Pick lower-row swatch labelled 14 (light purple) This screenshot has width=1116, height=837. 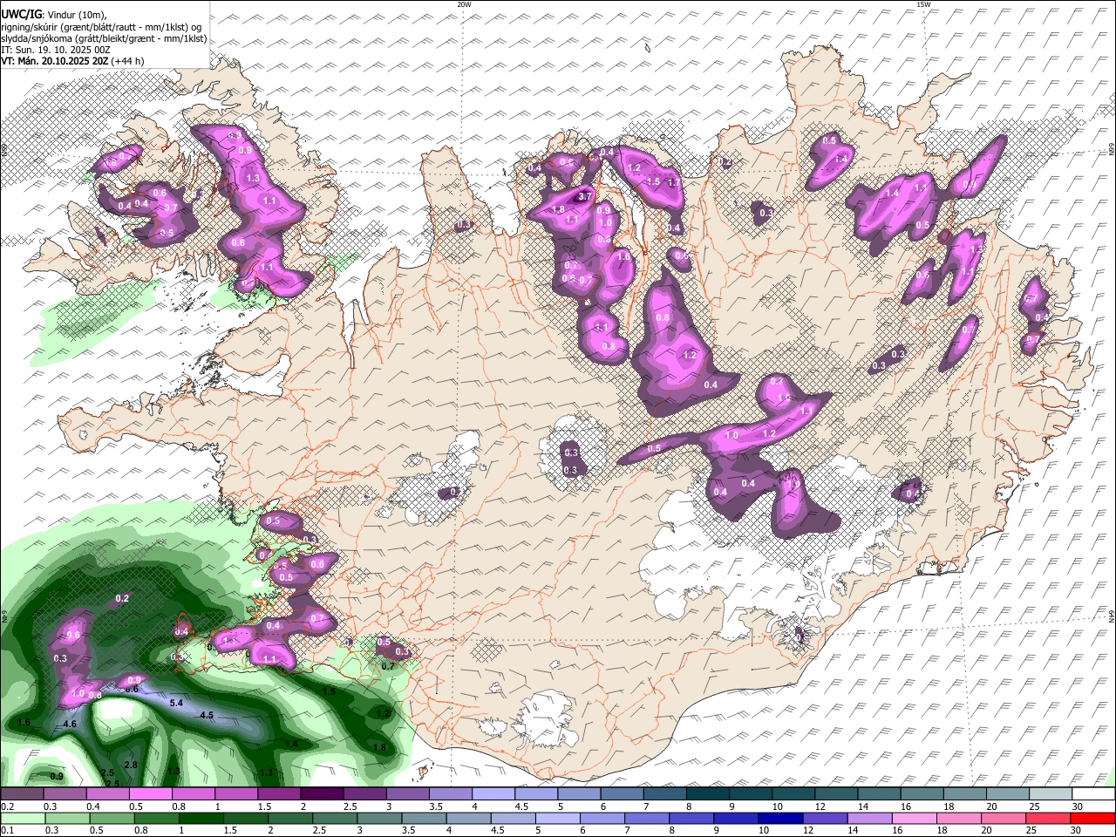[x=871, y=818]
